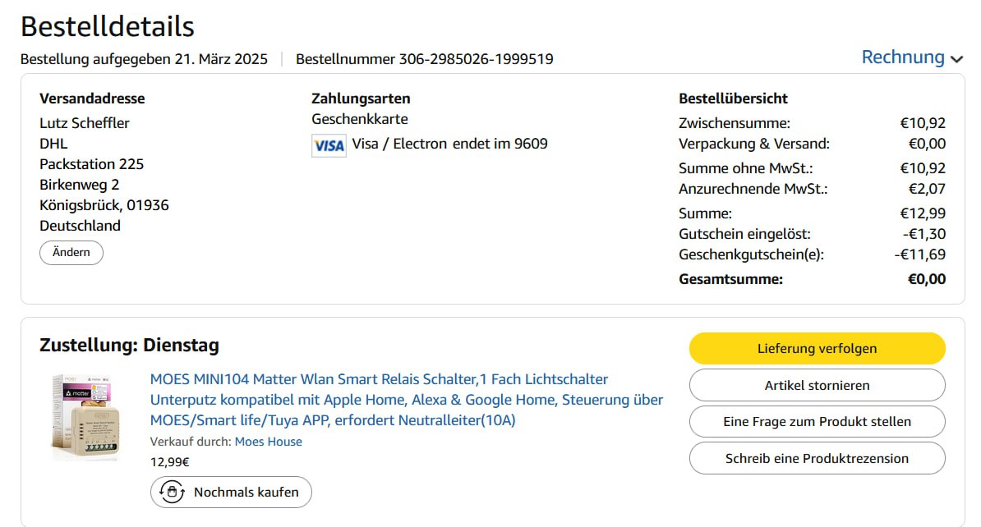Click the buy-again cart icon
This screenshot has width=981, height=527.
point(172,493)
